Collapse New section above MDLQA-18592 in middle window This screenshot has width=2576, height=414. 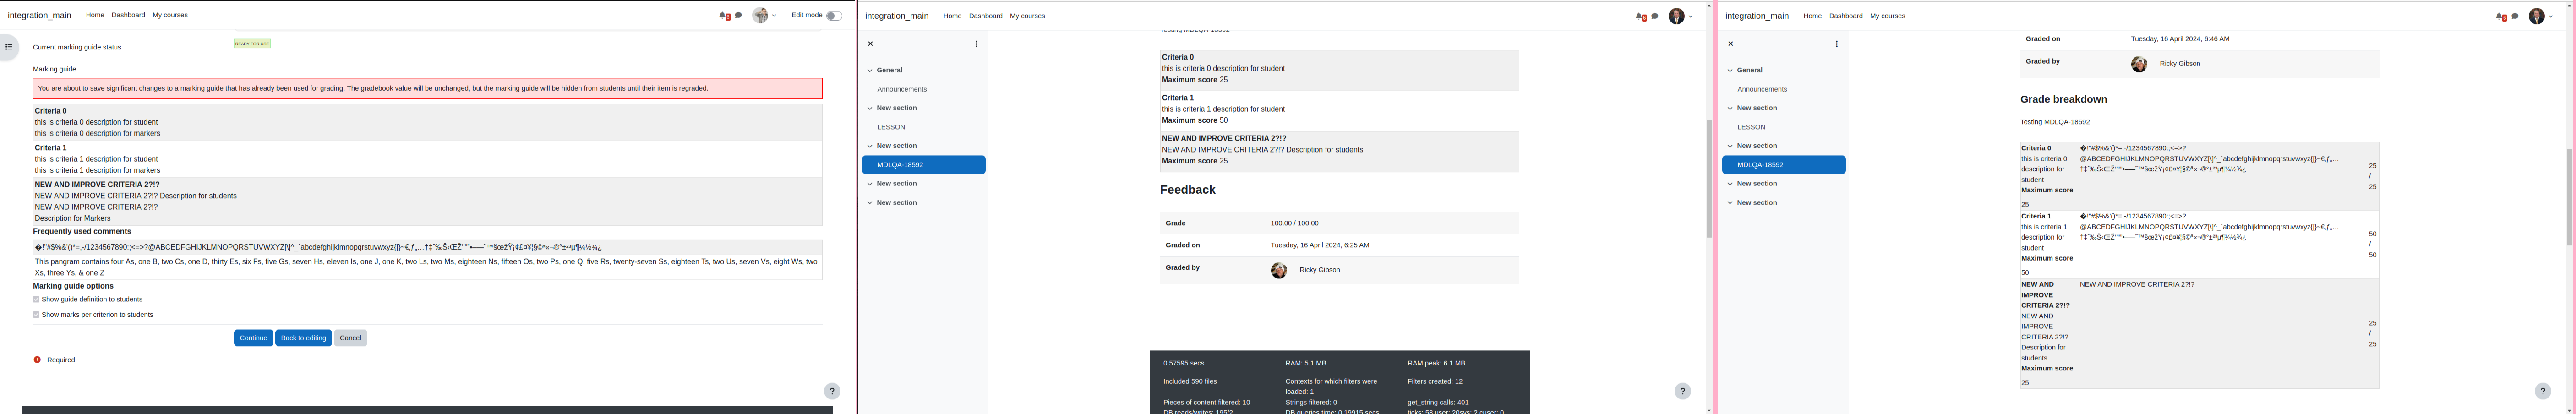coord(870,146)
